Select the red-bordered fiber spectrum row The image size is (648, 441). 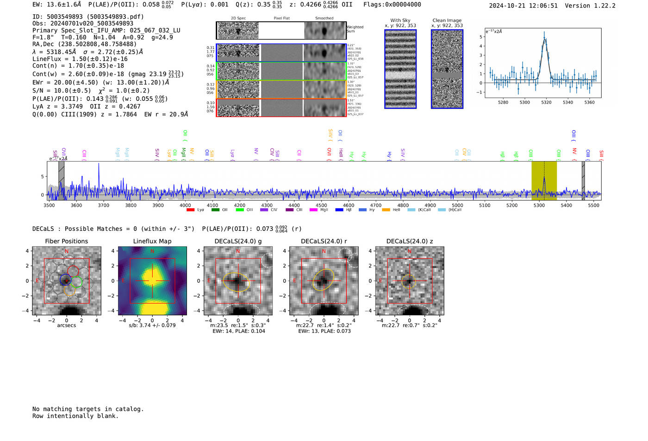281,108
